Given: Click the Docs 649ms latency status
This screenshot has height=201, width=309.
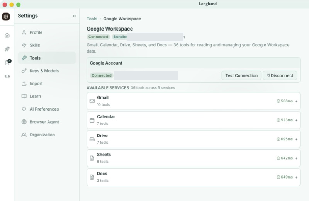Looking at the screenshot, I should [285, 177].
